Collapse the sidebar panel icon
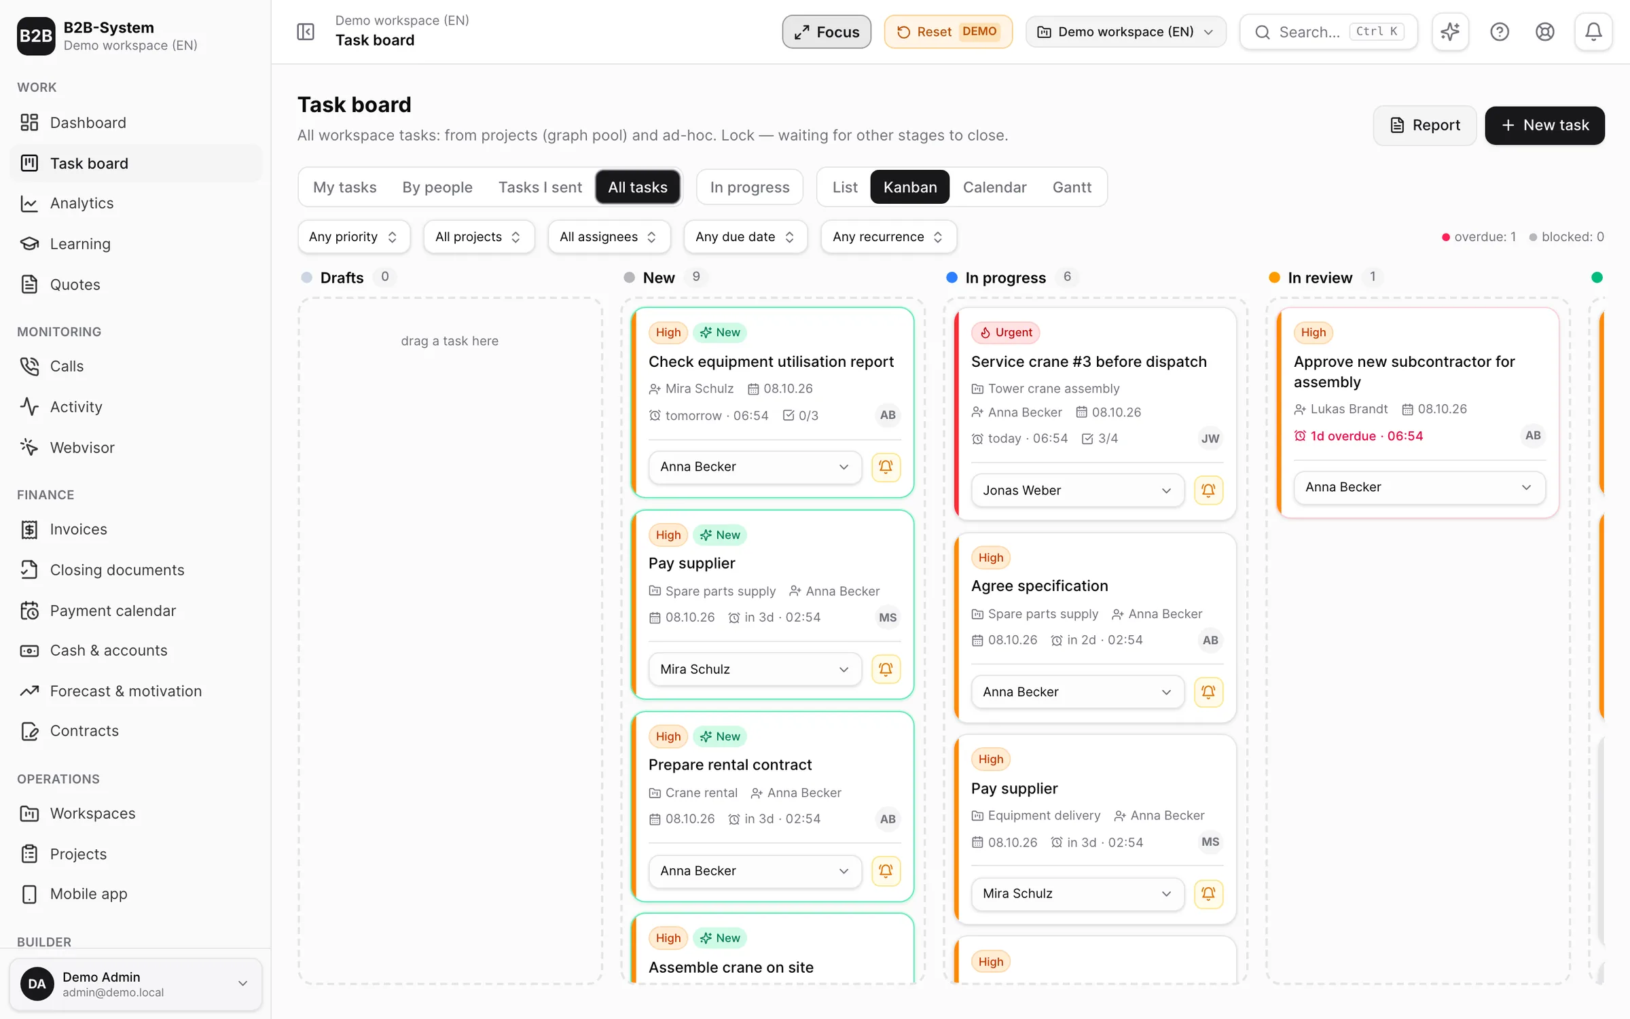The image size is (1630, 1019). [x=306, y=32]
